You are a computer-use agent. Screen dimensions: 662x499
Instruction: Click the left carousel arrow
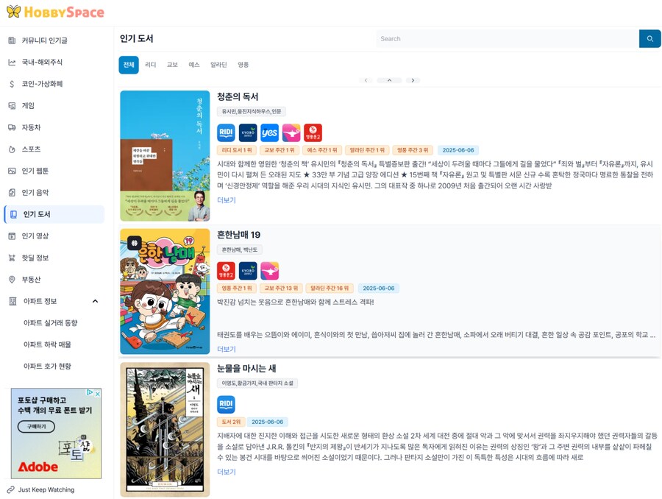pos(366,79)
